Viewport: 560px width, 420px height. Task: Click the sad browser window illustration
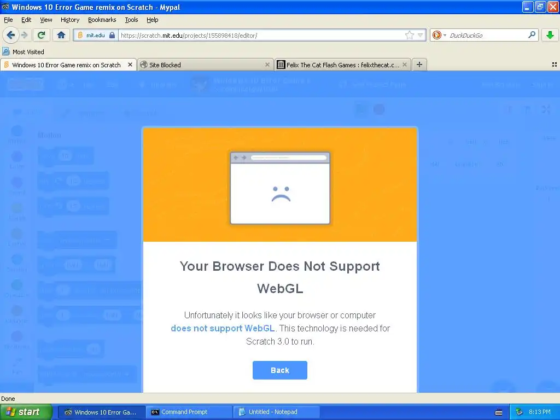(280, 188)
